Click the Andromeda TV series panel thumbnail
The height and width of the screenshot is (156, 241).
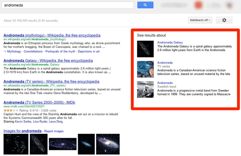(x=145, y=69)
